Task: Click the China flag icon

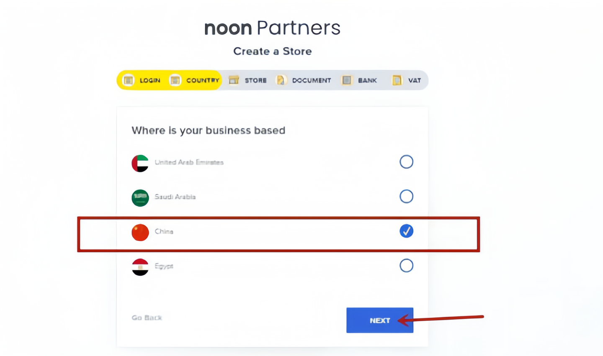Action: (140, 232)
